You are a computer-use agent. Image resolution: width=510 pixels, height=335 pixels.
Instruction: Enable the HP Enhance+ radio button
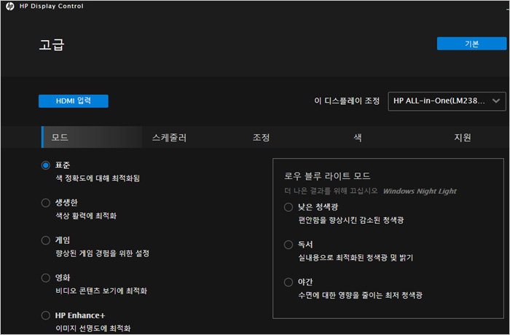tap(45, 315)
